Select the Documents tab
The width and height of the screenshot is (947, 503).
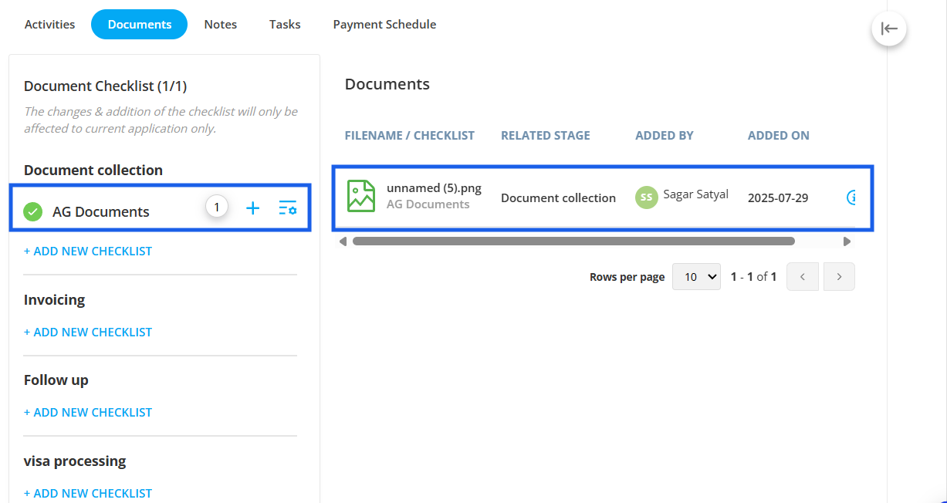140,25
